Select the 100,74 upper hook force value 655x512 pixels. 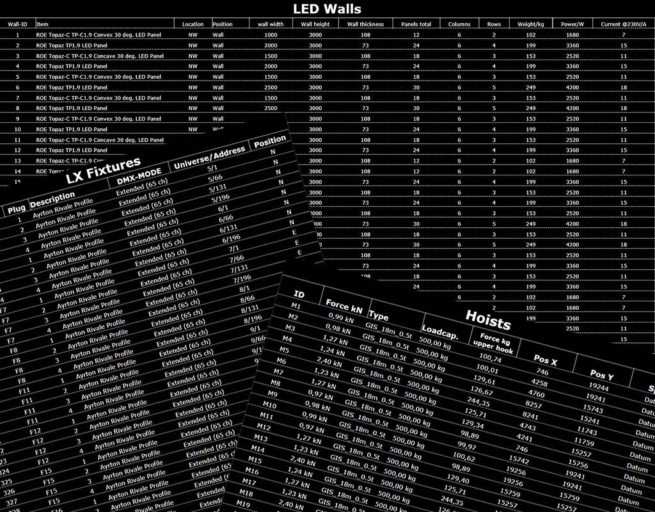491,358
